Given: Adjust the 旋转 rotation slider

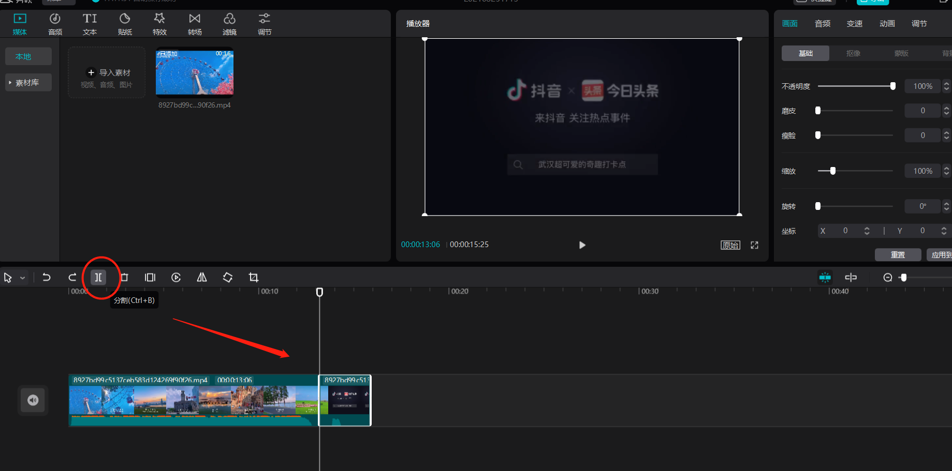Looking at the screenshot, I should (855, 206).
